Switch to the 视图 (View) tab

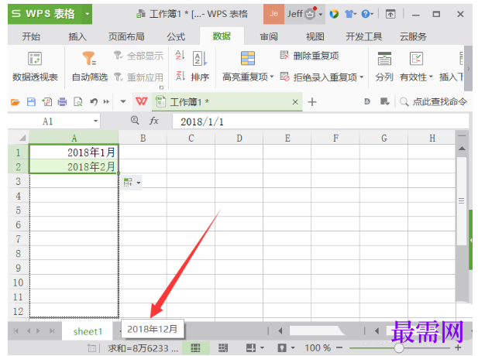click(x=315, y=37)
